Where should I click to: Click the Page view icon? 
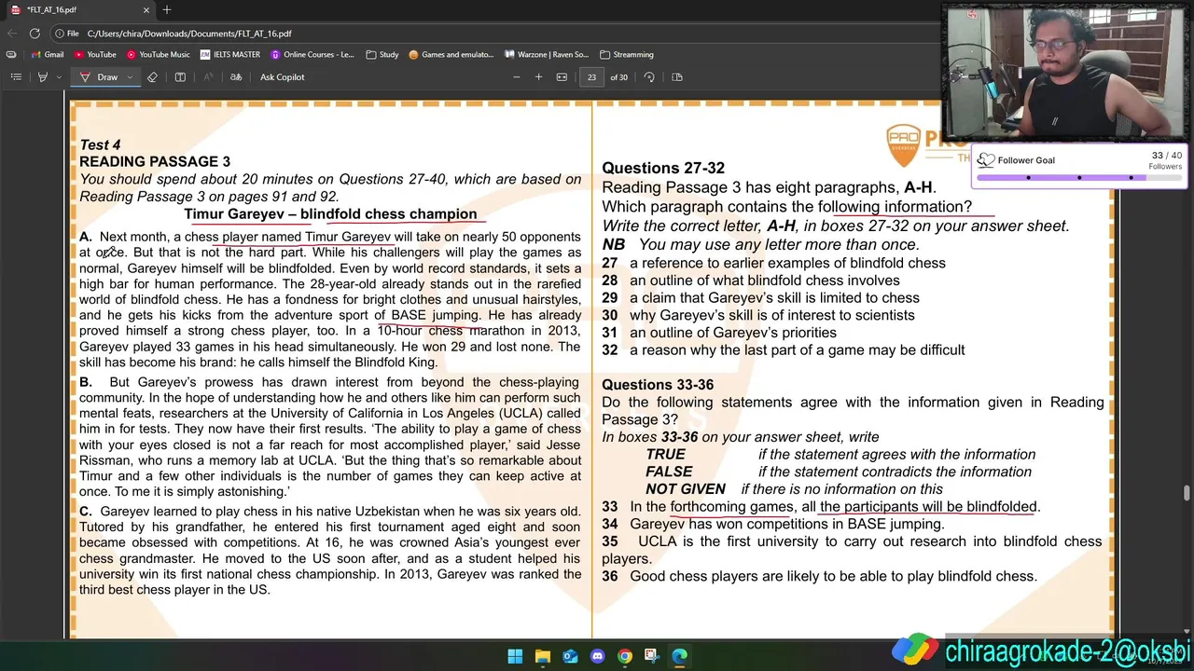pyautogui.click(x=677, y=77)
